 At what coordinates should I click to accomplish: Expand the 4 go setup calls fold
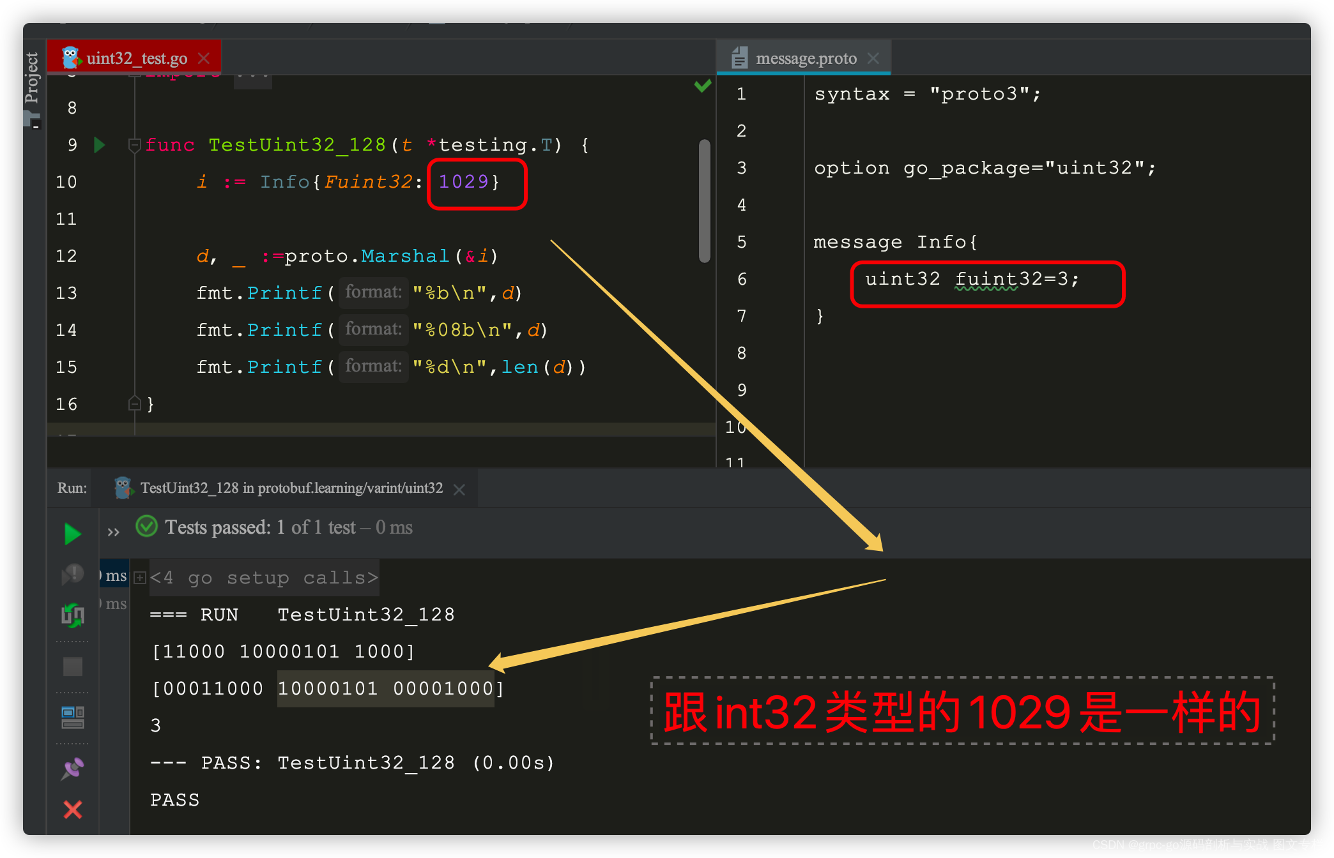[x=140, y=578]
